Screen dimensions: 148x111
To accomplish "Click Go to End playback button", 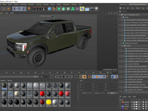I will (76, 77).
